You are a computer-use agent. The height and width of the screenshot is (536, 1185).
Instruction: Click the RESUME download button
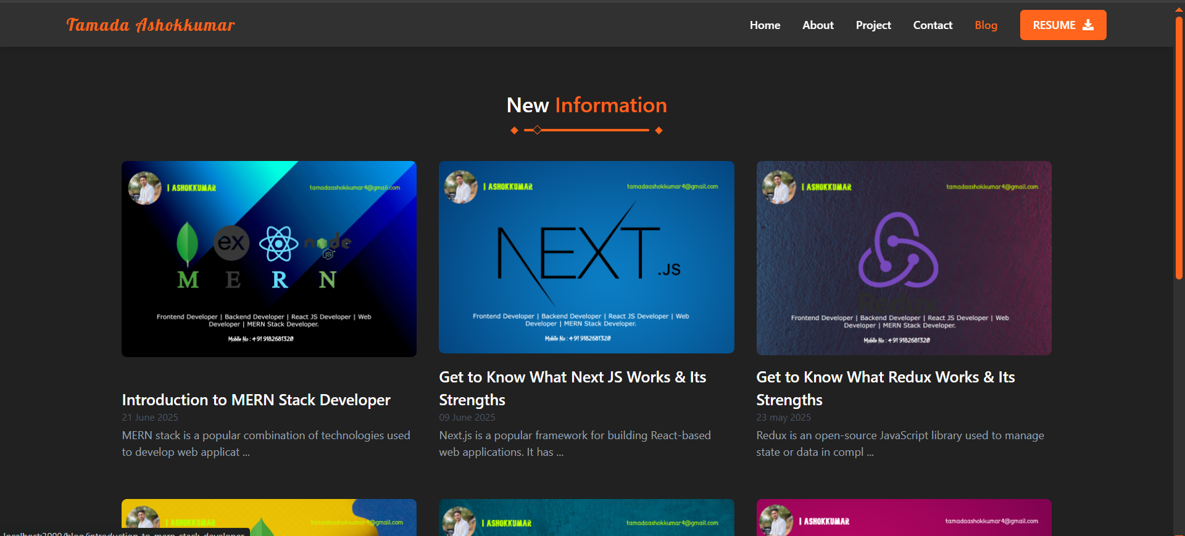[x=1063, y=25]
